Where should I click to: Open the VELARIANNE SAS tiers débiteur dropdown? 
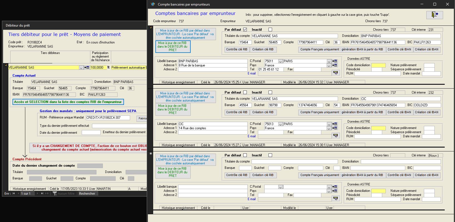point(81,68)
